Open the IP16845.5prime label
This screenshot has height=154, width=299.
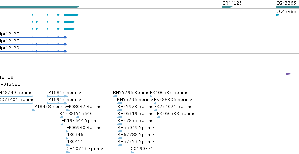tap(64, 93)
